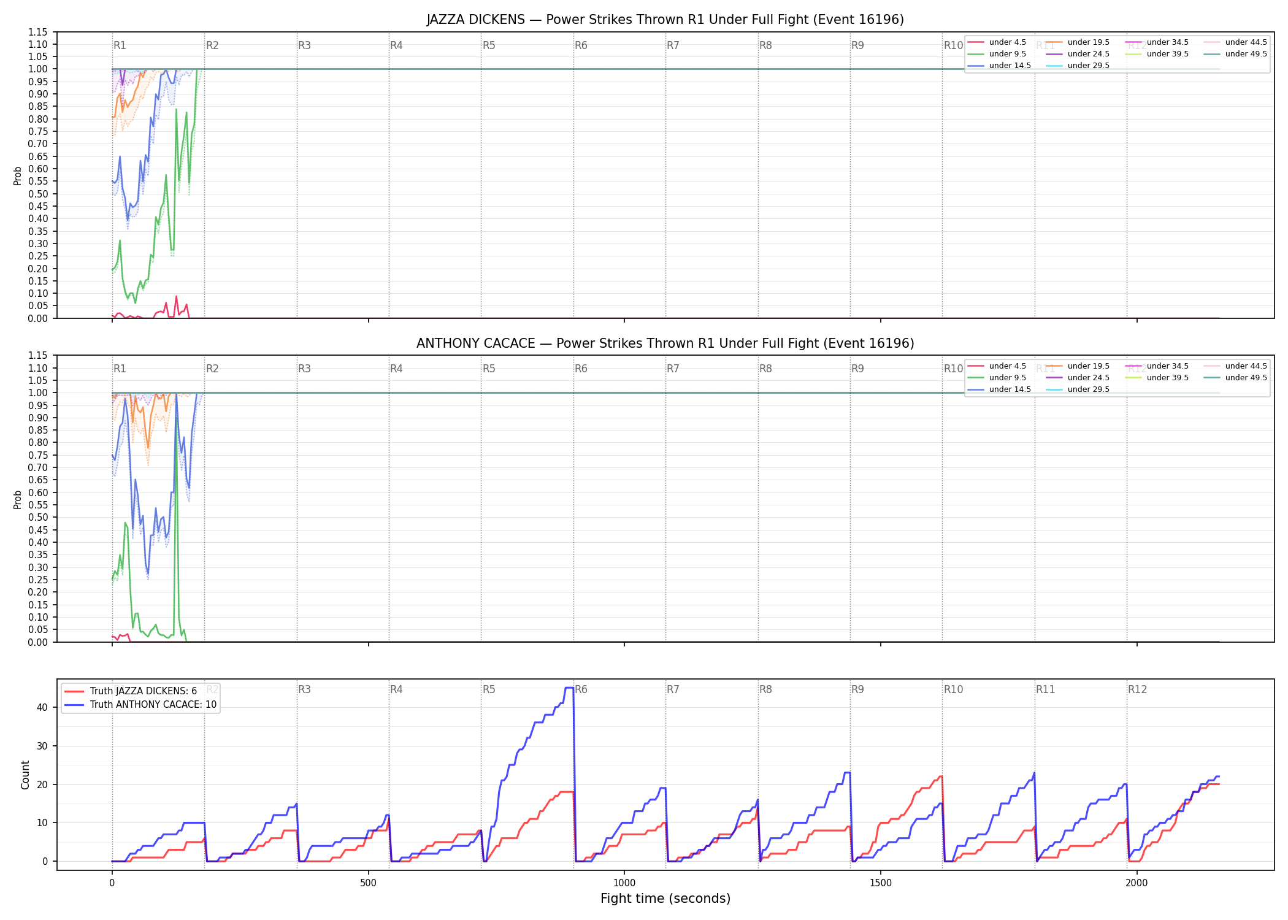
Task: Click R9 round marker in Jazza Dickens chart
Action: tap(857, 45)
